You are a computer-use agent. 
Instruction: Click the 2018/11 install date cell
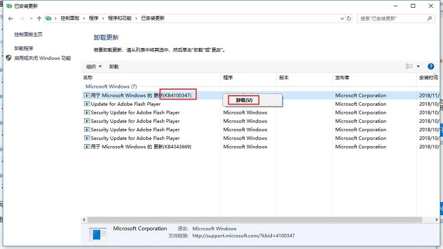[x=429, y=95]
